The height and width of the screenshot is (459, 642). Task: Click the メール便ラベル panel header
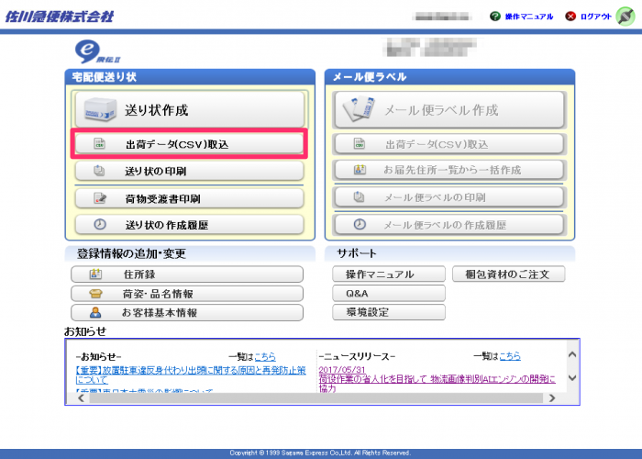[449, 76]
